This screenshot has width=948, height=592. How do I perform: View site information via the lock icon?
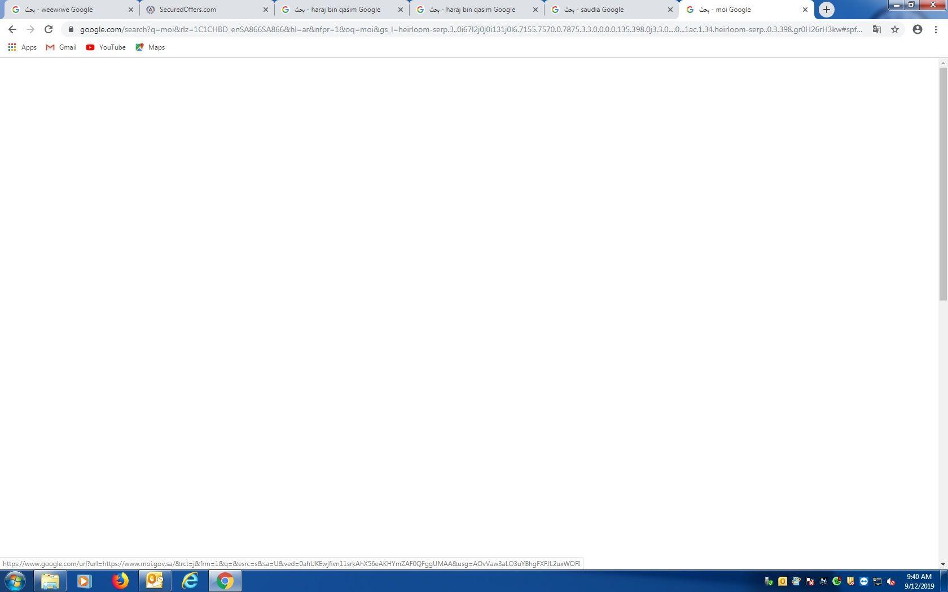(x=71, y=29)
